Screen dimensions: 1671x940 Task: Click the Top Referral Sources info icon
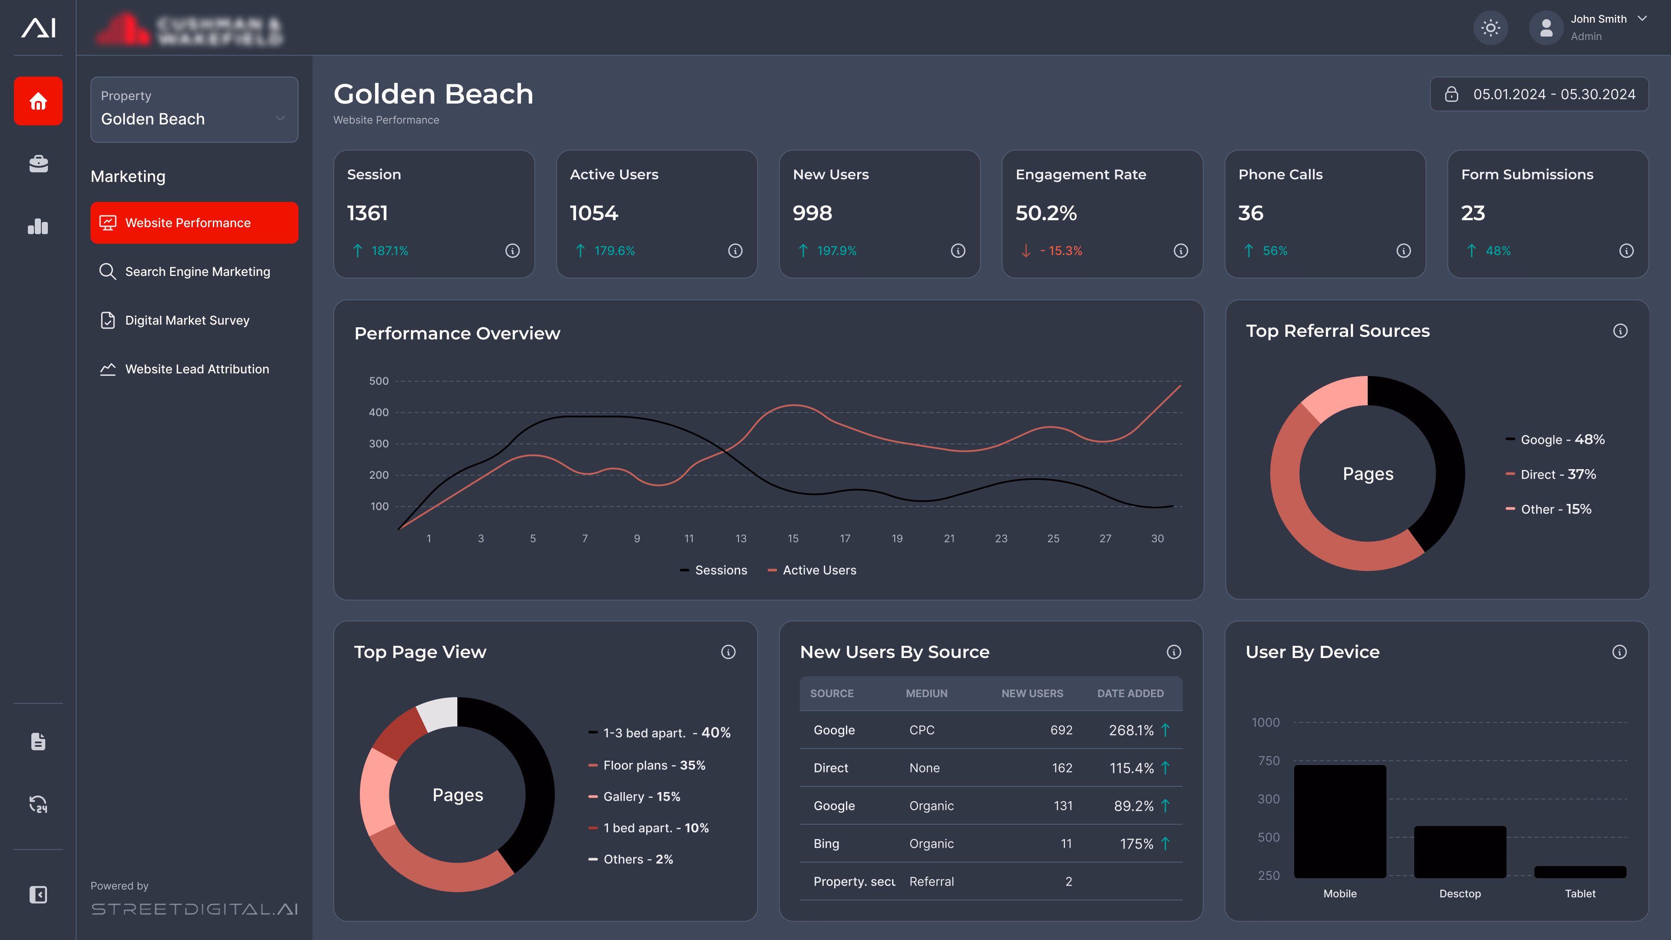(1621, 331)
